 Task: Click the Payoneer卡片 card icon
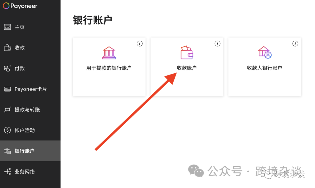[x=7, y=89]
